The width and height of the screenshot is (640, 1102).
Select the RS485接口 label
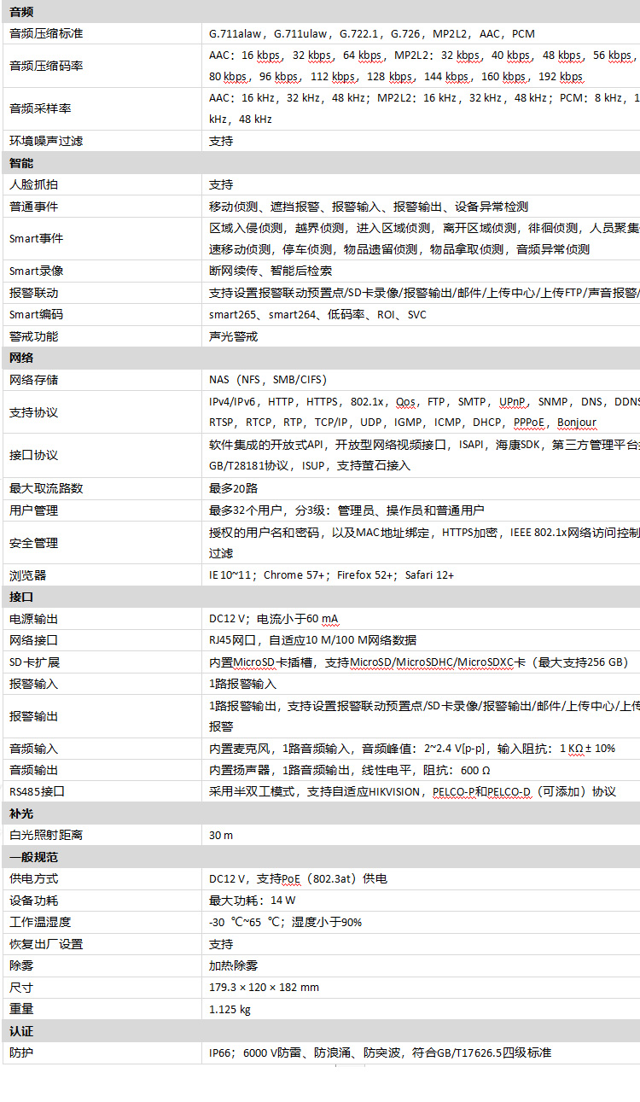[37, 791]
